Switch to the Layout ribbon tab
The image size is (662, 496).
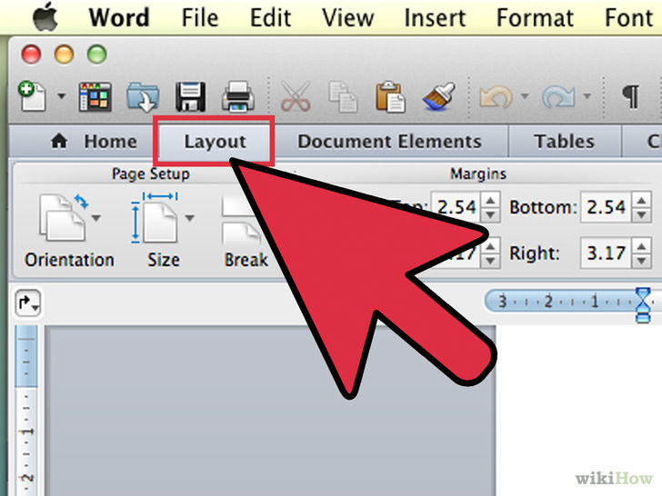[x=215, y=142]
